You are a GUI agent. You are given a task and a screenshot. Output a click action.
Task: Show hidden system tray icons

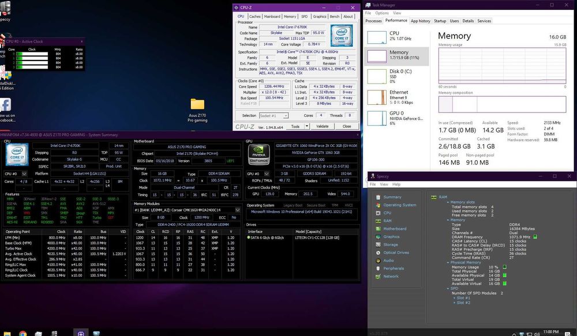[x=514, y=334]
